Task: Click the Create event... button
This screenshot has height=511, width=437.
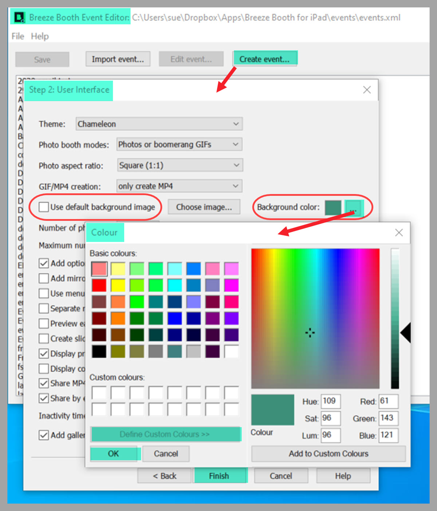Action: [x=265, y=59]
